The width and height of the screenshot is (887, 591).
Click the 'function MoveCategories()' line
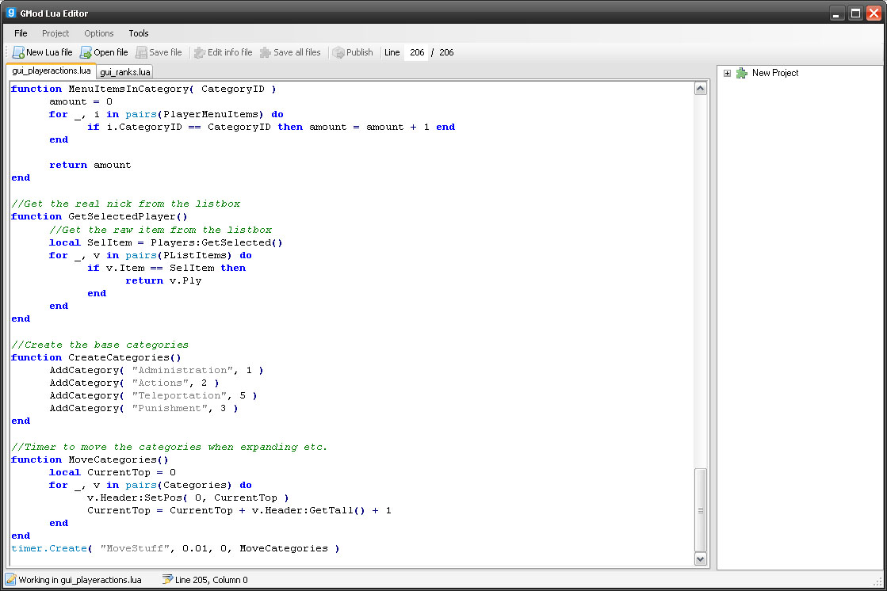pyautogui.click(x=90, y=459)
